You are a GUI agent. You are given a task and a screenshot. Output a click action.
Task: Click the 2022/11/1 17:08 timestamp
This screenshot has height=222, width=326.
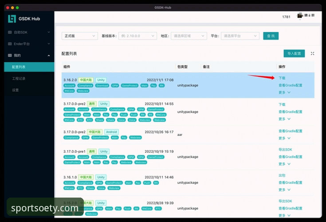(160, 80)
